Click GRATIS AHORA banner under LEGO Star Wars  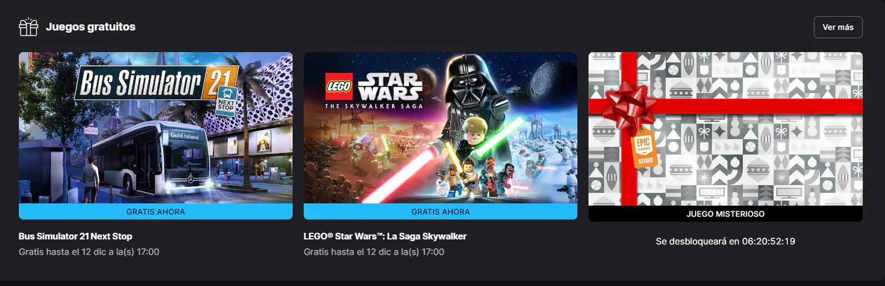click(440, 211)
